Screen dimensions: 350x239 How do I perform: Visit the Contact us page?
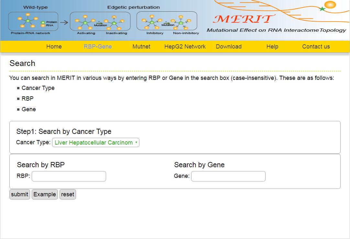(x=316, y=47)
